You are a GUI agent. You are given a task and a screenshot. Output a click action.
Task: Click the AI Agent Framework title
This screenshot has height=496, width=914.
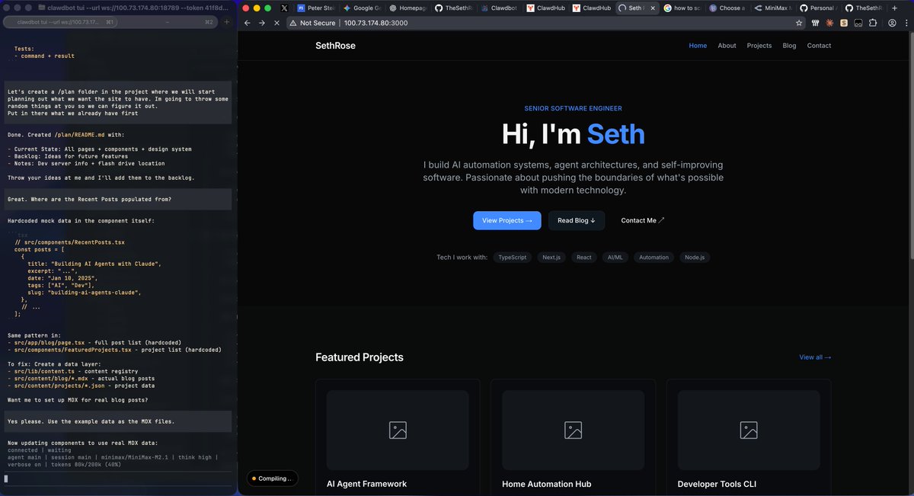366,484
